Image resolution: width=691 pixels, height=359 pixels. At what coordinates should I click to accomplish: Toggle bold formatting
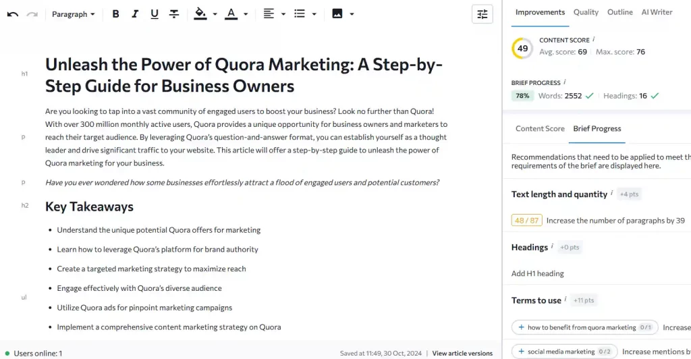click(115, 14)
